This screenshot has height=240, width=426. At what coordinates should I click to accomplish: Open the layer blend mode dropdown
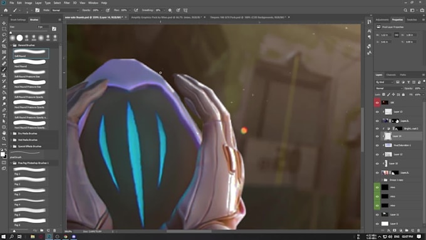tap(389, 88)
